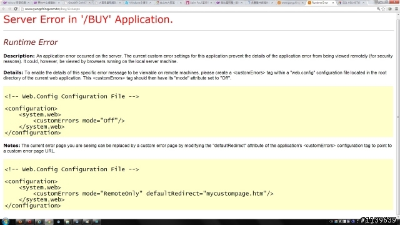Switch to the SOL HELMETS tab
Image resolution: width=400 pixels, height=225 pixels.
(351, 2)
